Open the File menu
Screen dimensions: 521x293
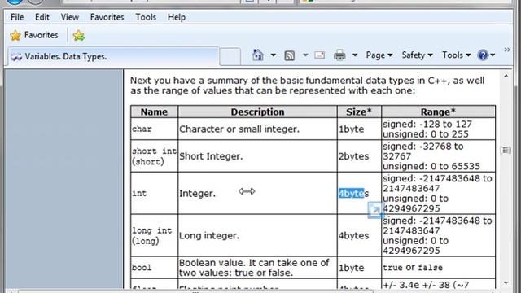click(x=17, y=17)
